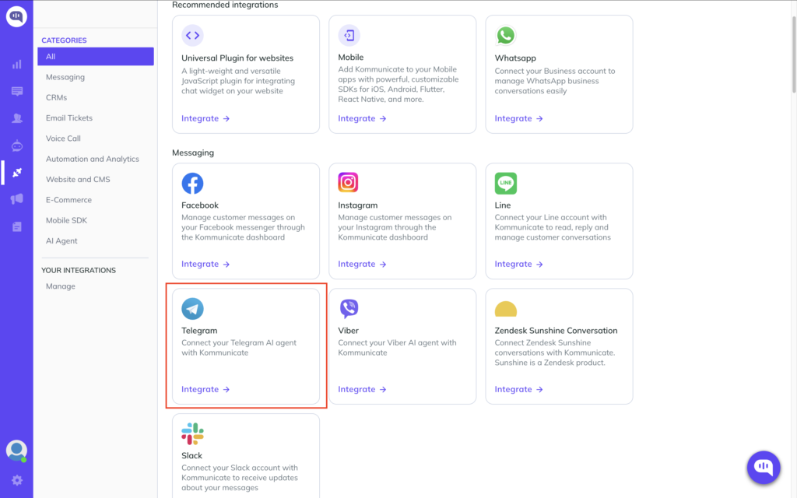Viewport: 797px width, 498px height.
Task: Open Manage under Your Integrations
Action: pyautogui.click(x=61, y=286)
